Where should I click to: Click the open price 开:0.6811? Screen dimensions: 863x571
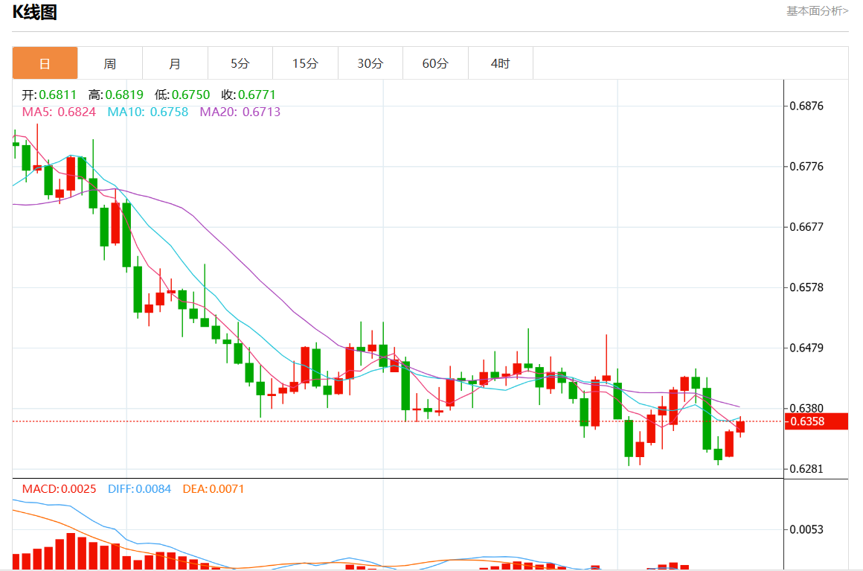click(x=49, y=95)
